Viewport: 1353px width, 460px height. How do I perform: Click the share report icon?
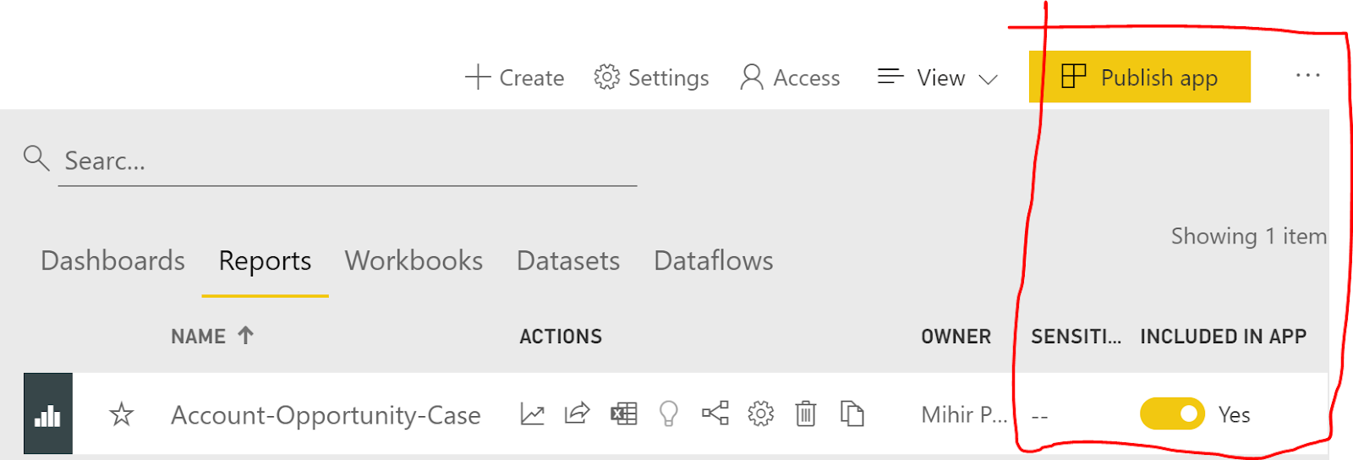[x=577, y=414]
